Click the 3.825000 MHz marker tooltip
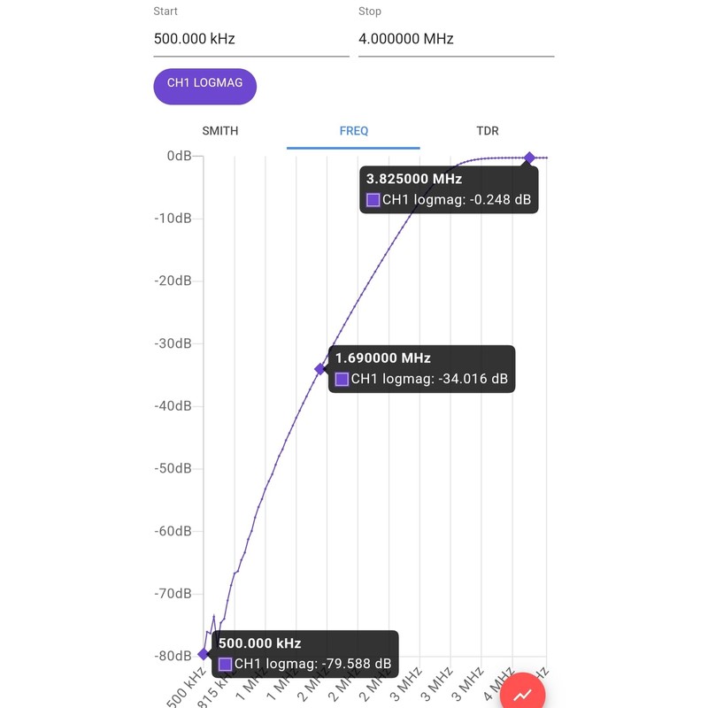 coord(449,189)
